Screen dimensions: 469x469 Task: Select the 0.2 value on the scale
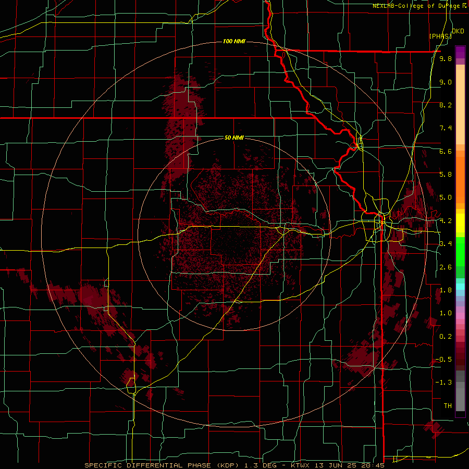click(x=446, y=336)
